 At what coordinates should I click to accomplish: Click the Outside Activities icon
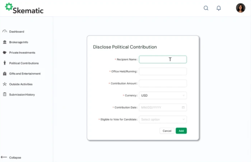click(x=5, y=84)
